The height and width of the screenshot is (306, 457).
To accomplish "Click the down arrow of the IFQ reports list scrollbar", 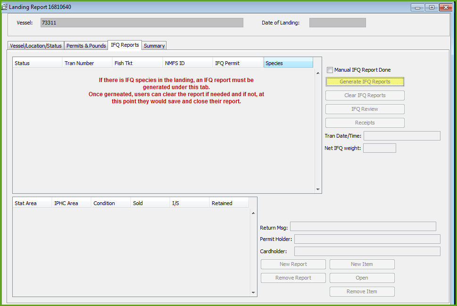I will tap(318, 190).
